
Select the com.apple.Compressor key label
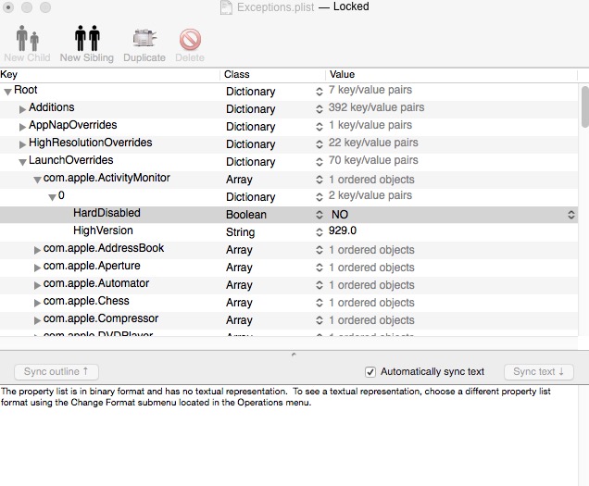click(101, 318)
